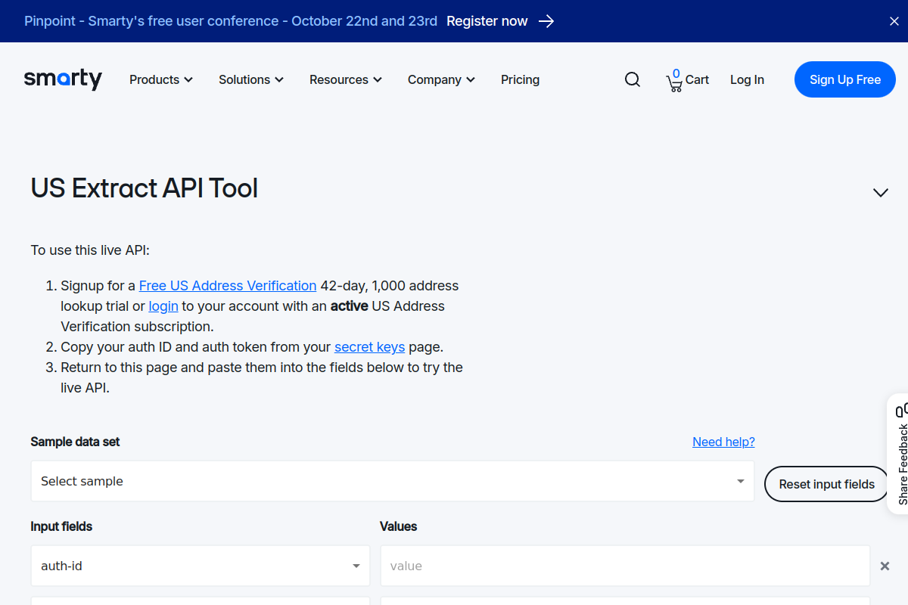Click the US Extract API Tool heading
Viewport: 908px width, 605px height.
[x=145, y=188]
